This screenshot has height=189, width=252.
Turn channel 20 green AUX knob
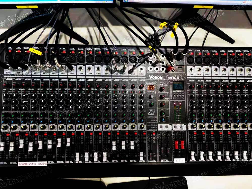tap(218, 115)
